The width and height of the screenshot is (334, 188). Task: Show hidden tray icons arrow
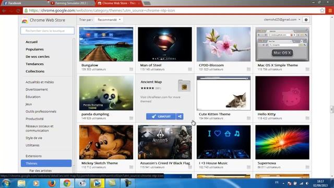pos(283,183)
